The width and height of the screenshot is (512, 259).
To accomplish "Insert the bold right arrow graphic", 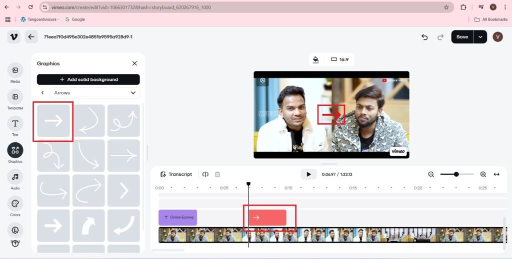I will (53, 226).
